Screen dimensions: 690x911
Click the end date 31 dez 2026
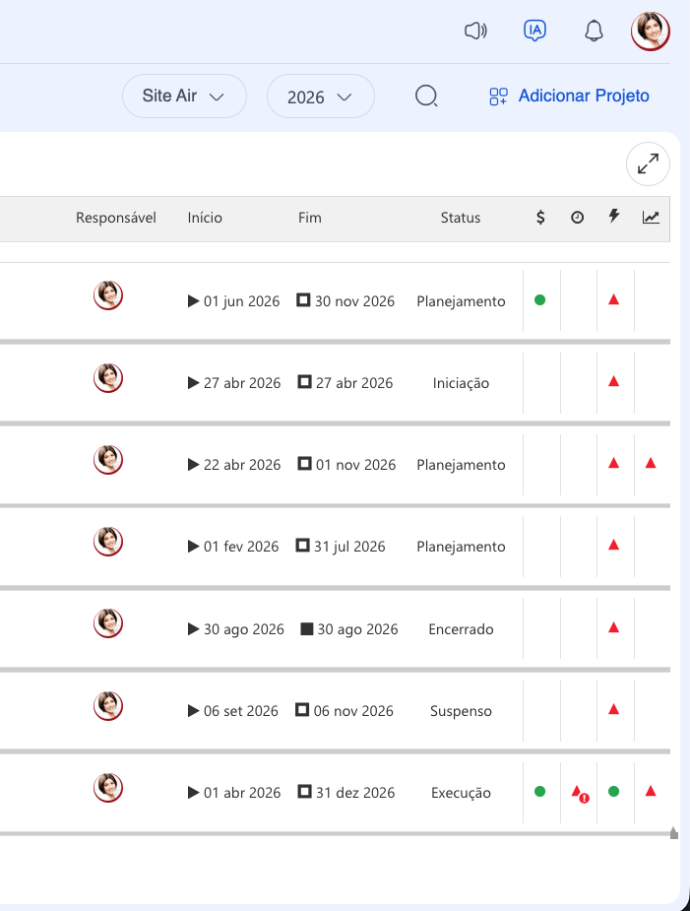tap(355, 793)
